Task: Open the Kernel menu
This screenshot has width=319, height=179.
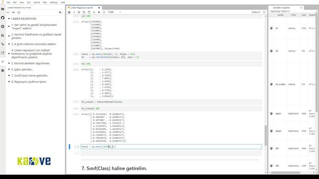Action: click(37, 2)
